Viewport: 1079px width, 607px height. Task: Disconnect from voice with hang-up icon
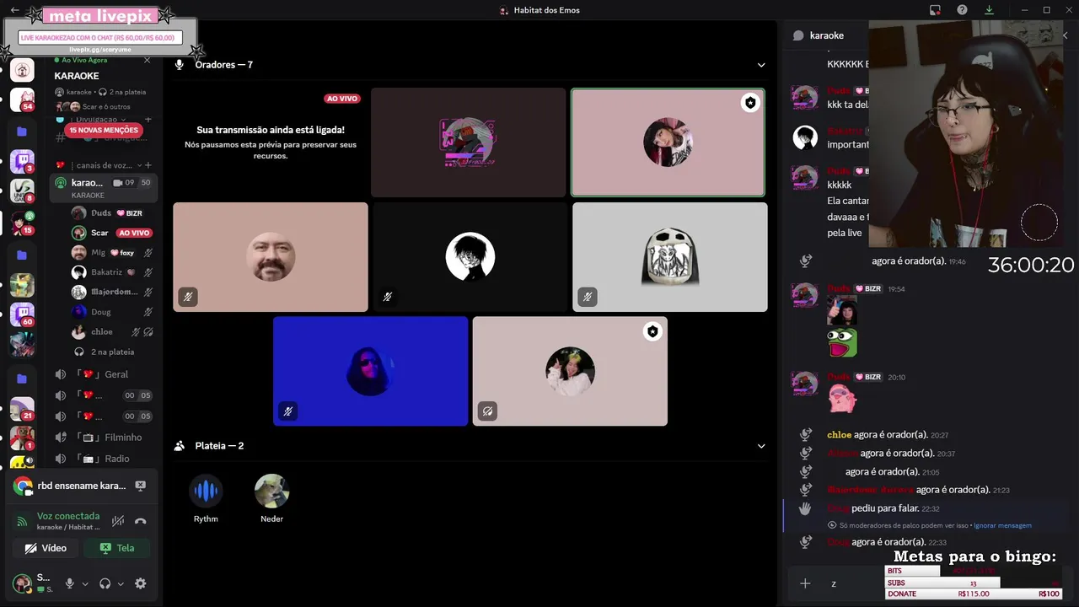click(141, 521)
